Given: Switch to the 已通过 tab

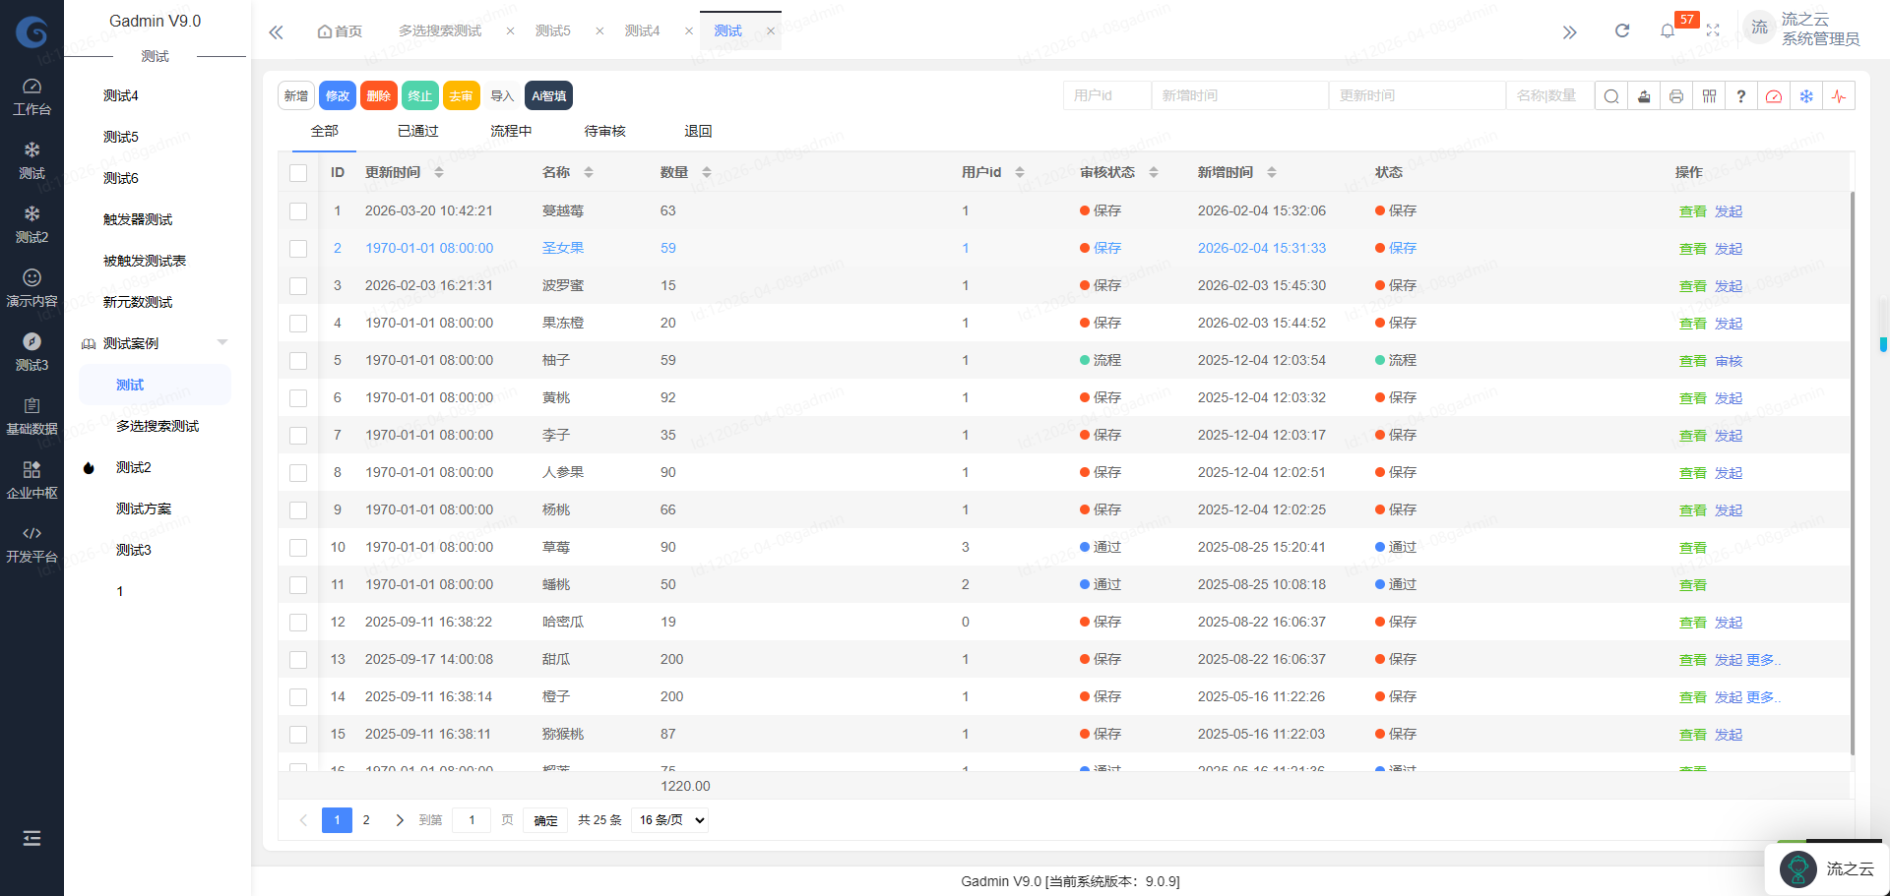Looking at the screenshot, I should tap(417, 131).
